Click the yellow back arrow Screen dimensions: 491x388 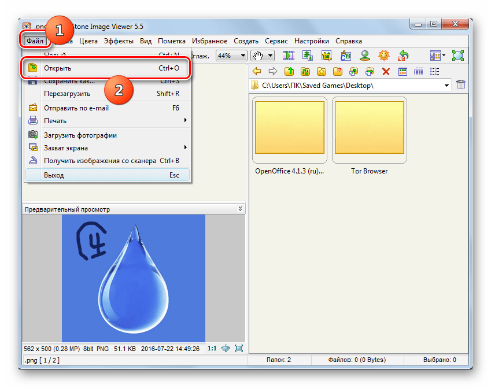pos(257,71)
